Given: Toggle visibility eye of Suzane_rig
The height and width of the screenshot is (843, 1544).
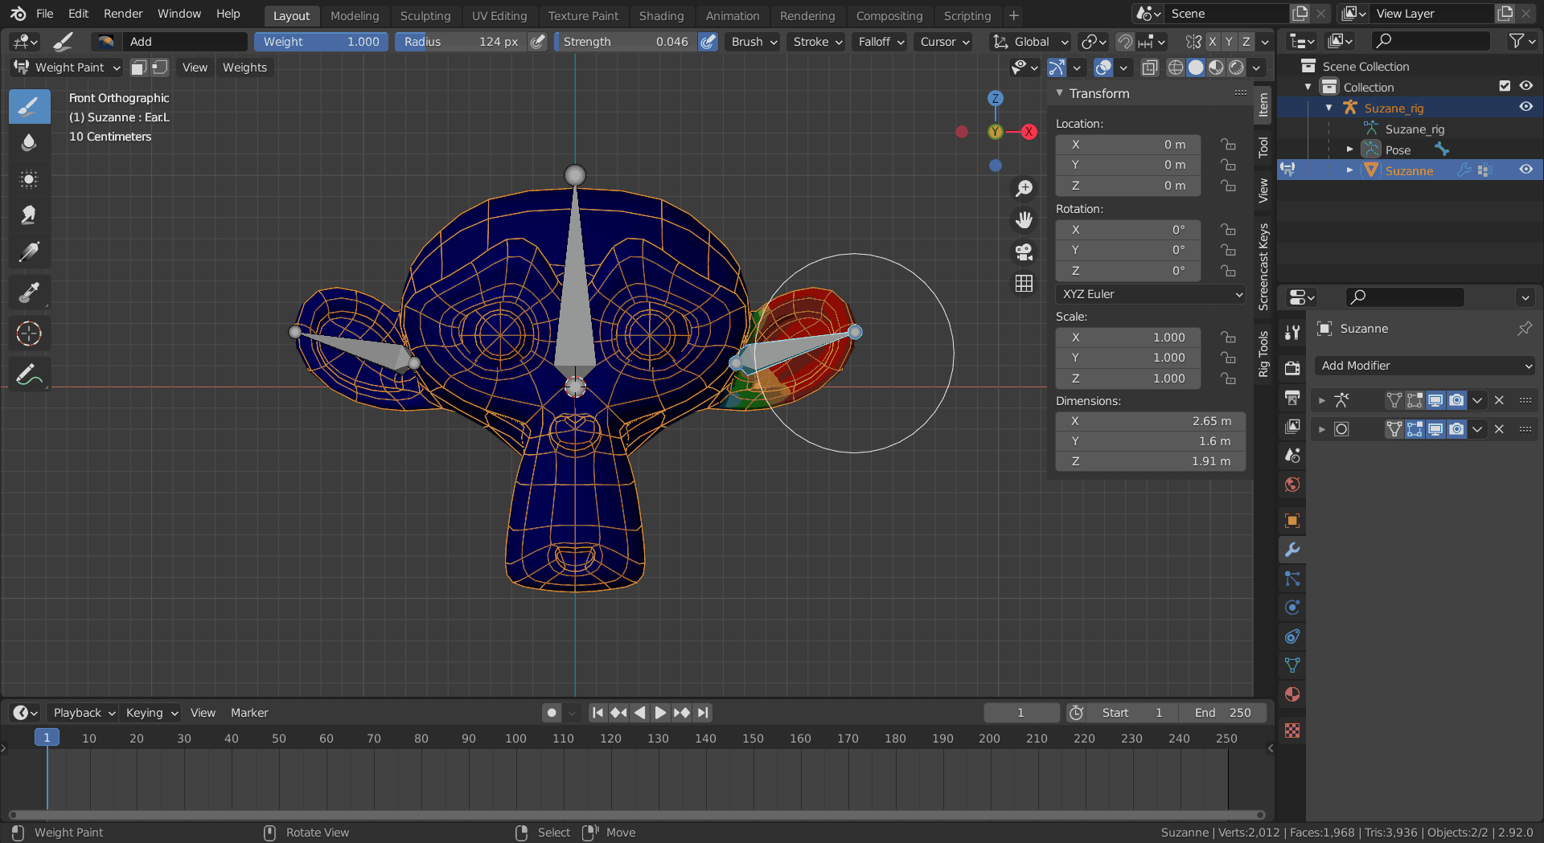Looking at the screenshot, I should [1526, 107].
